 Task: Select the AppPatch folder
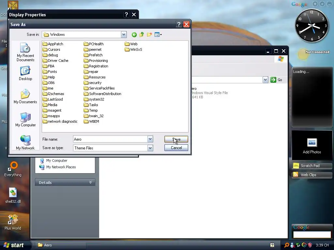[53, 44]
